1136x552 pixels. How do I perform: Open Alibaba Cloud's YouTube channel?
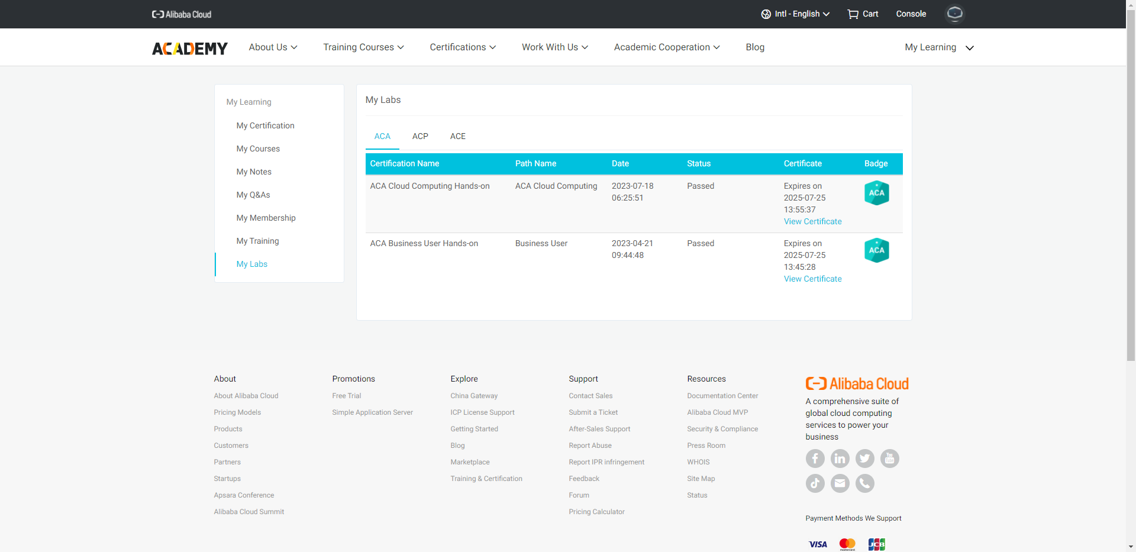point(889,459)
